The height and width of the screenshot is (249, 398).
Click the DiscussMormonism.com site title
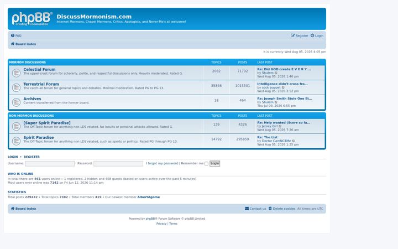94,17
